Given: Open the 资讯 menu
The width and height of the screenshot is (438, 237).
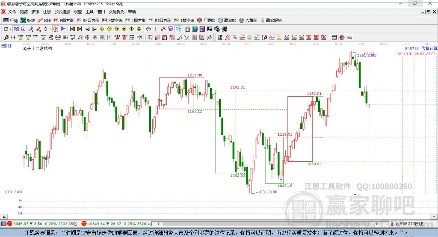Looking at the screenshot, I should [36, 12].
